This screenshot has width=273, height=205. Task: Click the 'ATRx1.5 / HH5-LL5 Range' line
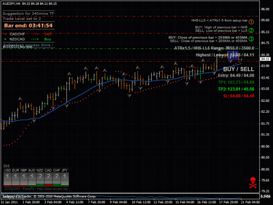pyautogui.click(x=214, y=48)
